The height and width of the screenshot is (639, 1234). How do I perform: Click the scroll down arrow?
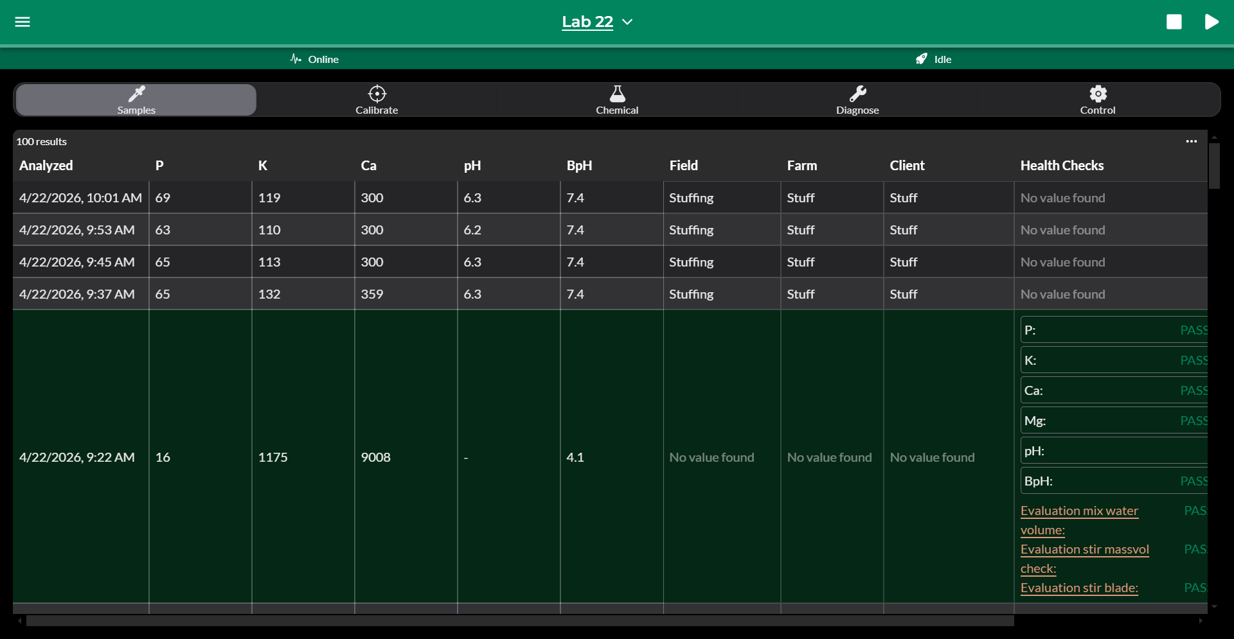(1214, 606)
